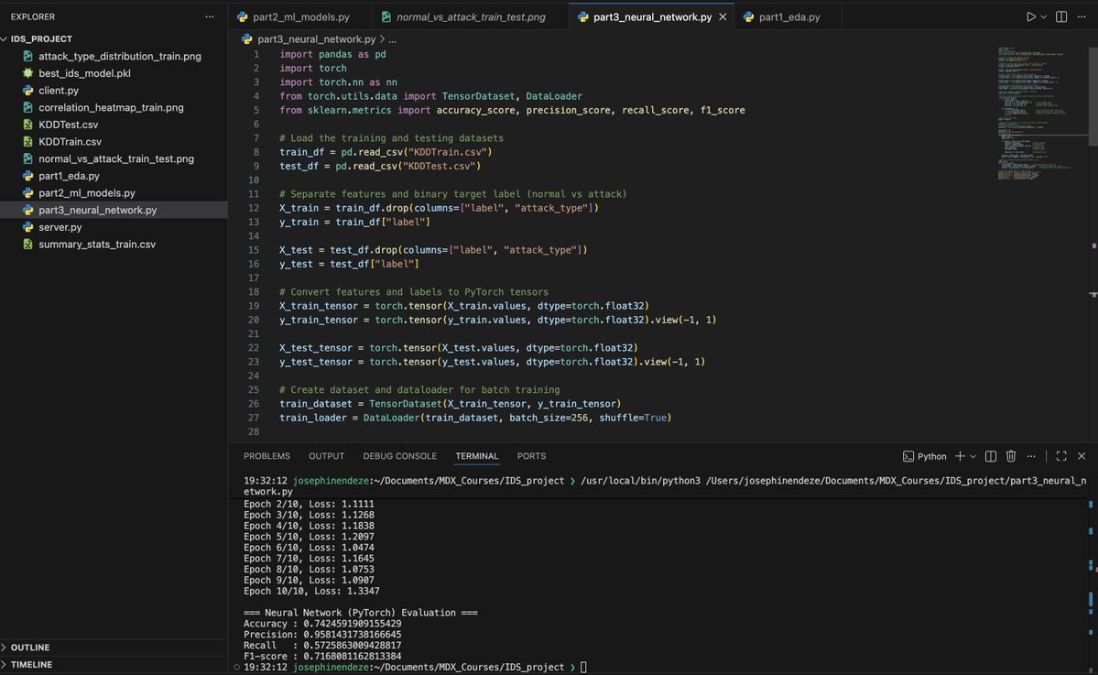The width and height of the screenshot is (1098, 675).
Task: Click the client.py Python file icon
Action: (28, 91)
